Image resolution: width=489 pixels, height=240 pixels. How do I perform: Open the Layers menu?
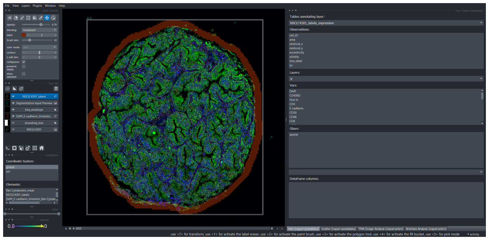coord(26,6)
